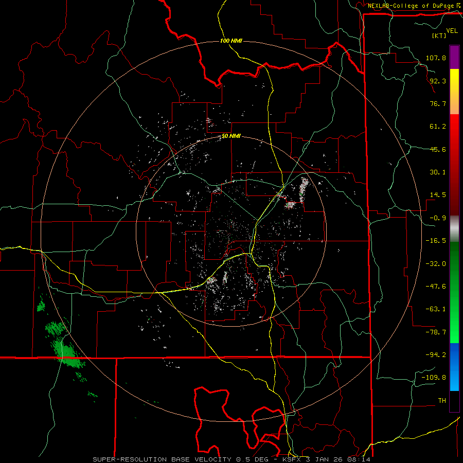Image resolution: width=463 pixels, height=463 pixels.
Task: Click the 107.8 legend value
Action: (436, 58)
